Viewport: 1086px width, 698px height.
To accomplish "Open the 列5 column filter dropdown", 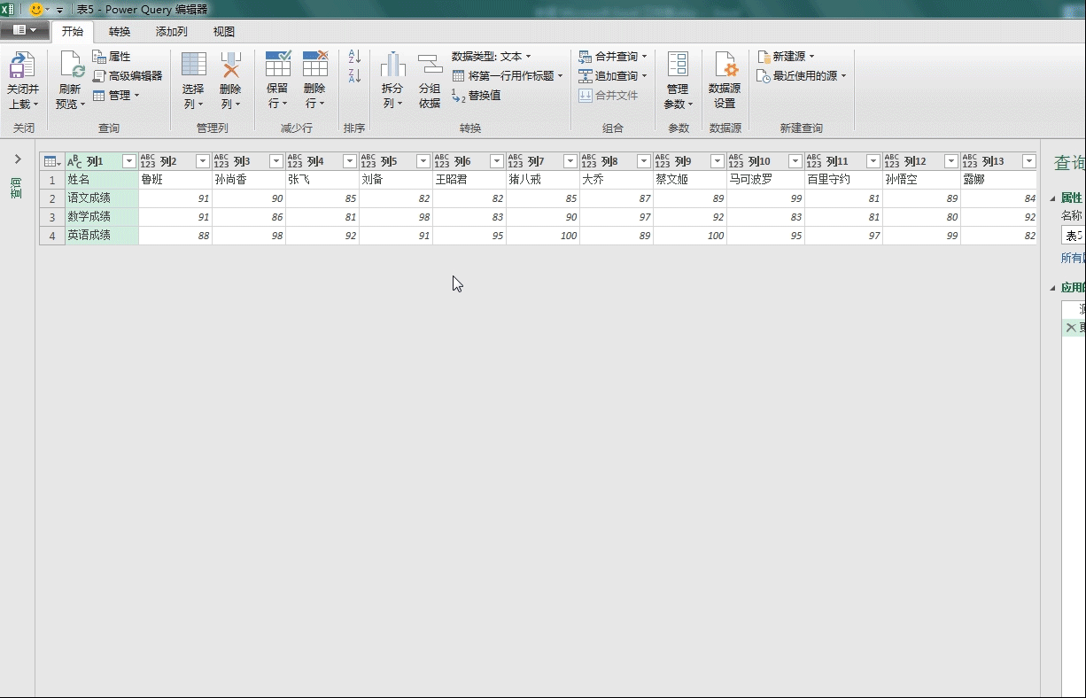I will pos(423,161).
